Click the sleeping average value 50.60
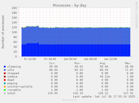The height and width of the screenshot is (103, 139). coord(104,67)
